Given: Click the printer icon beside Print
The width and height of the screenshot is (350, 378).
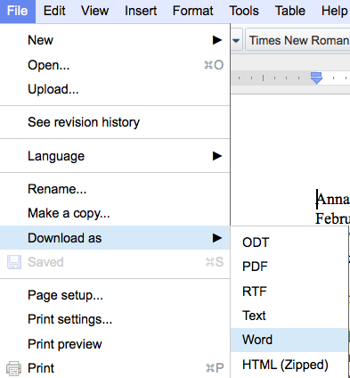Looking at the screenshot, I should coord(13,368).
